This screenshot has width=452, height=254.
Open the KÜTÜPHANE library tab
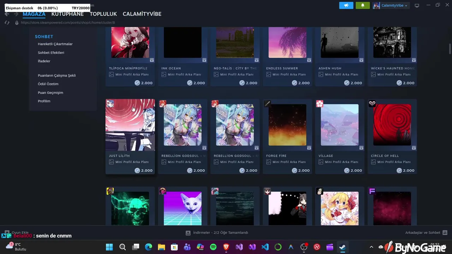tap(67, 14)
